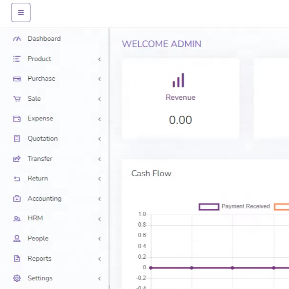Viewport: 289px width, 289px height.
Task: Open the People menu item
Action: 54,239
